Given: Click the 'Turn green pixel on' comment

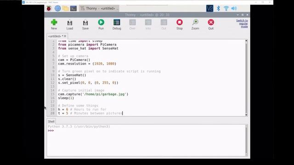Looking at the screenshot, I should tap(109, 71).
